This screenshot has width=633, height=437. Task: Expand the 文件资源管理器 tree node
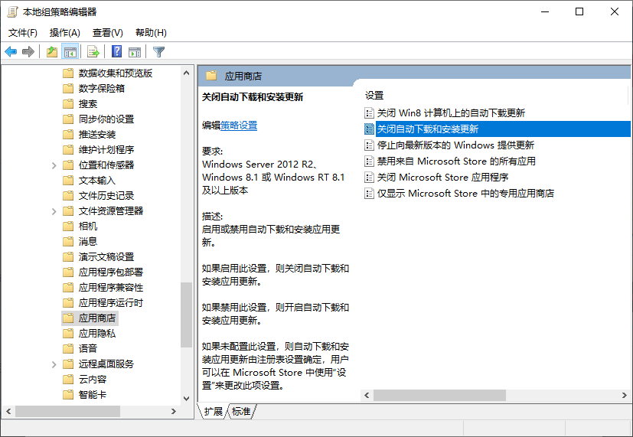click(x=54, y=211)
